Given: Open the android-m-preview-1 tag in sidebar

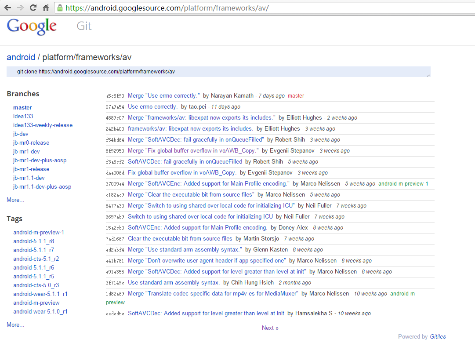Looking at the screenshot, I should [39, 232].
